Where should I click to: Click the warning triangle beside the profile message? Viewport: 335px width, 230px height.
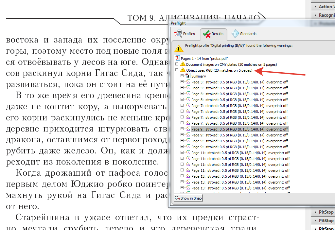coord(179,48)
